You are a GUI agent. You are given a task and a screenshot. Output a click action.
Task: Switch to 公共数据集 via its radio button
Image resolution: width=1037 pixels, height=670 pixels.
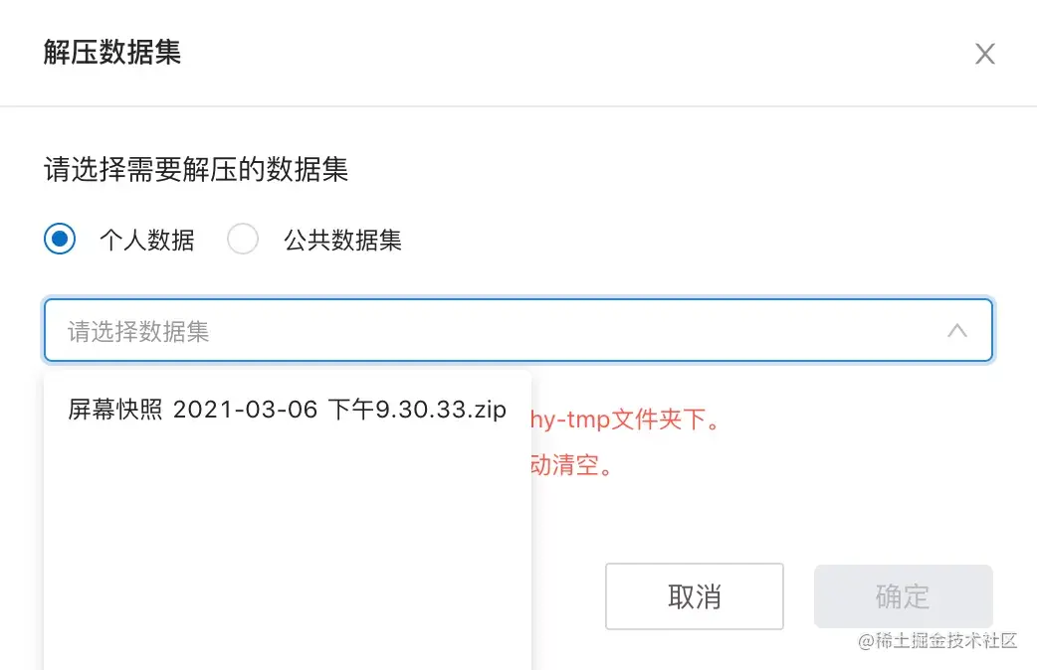click(243, 239)
